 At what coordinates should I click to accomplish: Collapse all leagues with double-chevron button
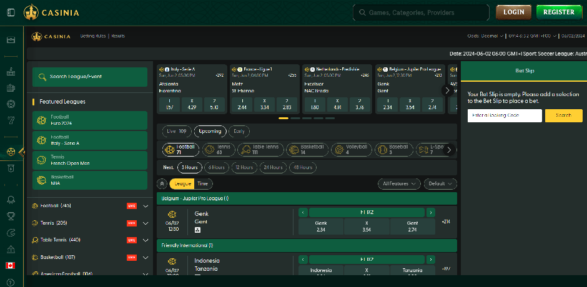pos(162,183)
